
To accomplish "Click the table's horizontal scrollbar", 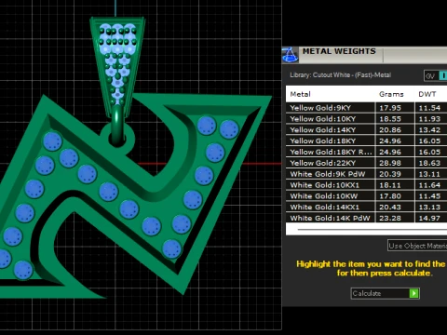I will (x=372, y=230).
